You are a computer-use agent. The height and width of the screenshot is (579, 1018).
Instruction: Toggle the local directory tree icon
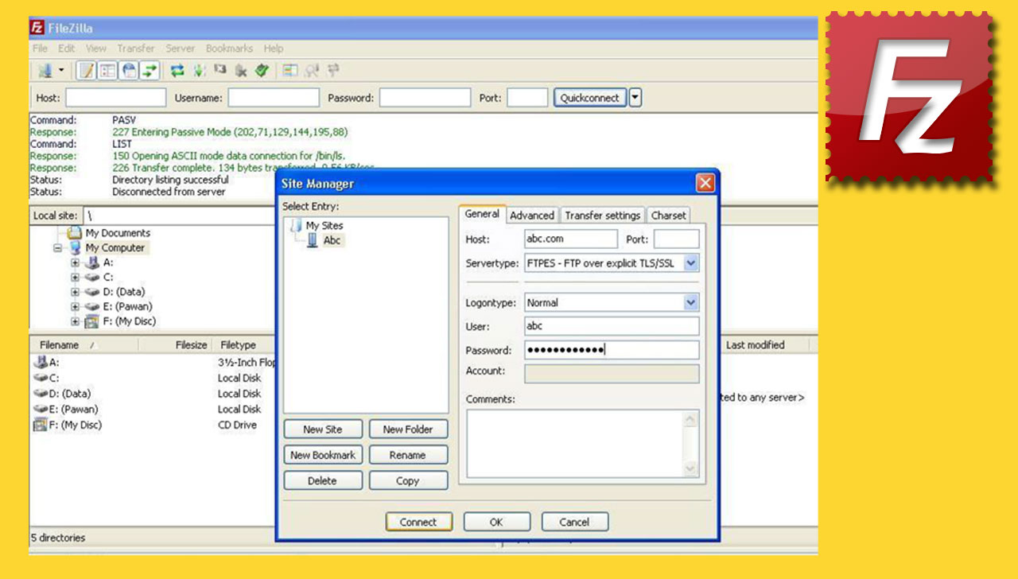coord(107,70)
